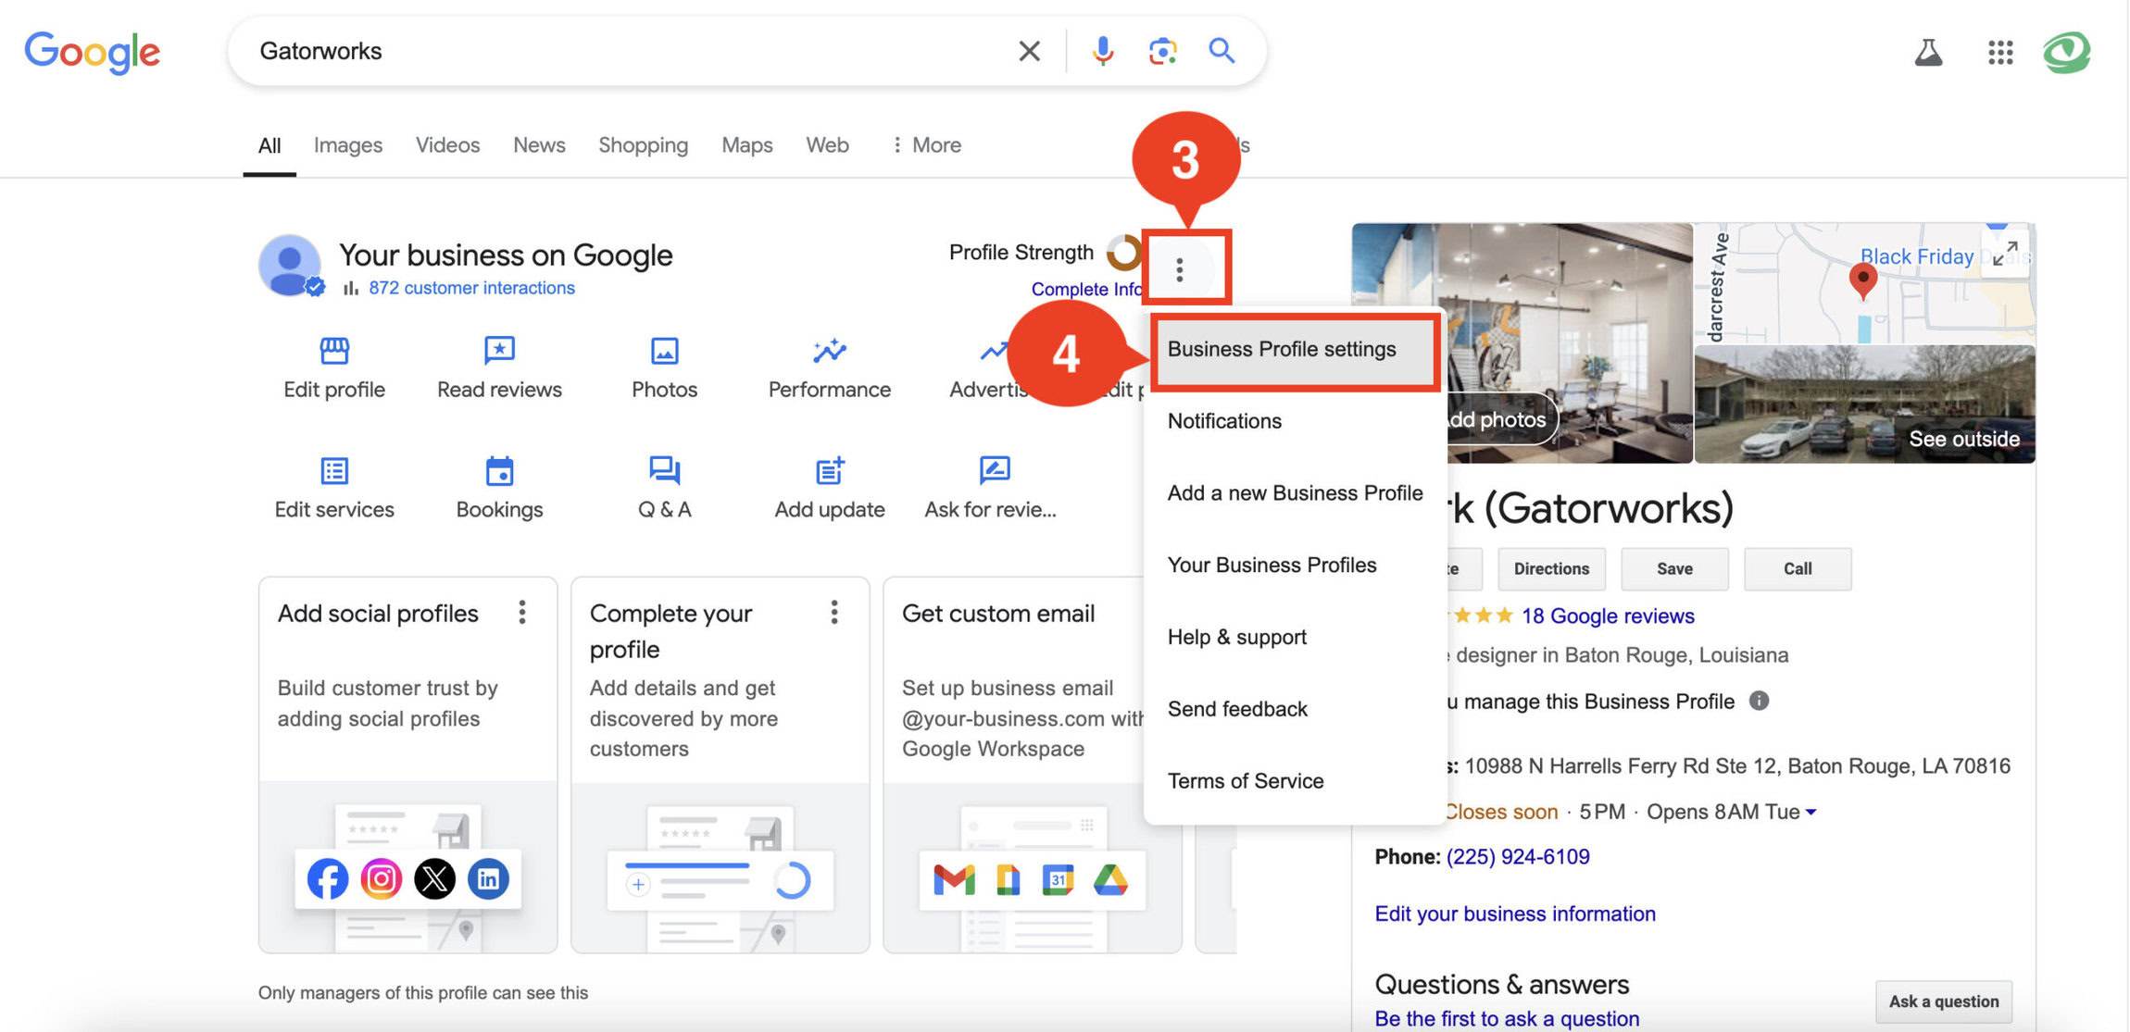This screenshot has width=2130, height=1032.
Task: Click Be the first to ask a question
Action: 1507,1019
